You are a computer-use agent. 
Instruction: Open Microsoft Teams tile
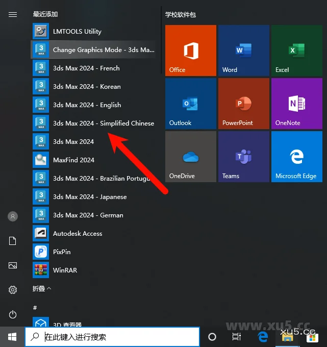click(x=243, y=157)
